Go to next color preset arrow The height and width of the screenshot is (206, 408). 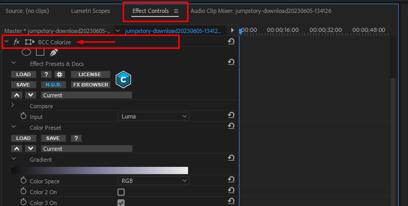(30, 148)
